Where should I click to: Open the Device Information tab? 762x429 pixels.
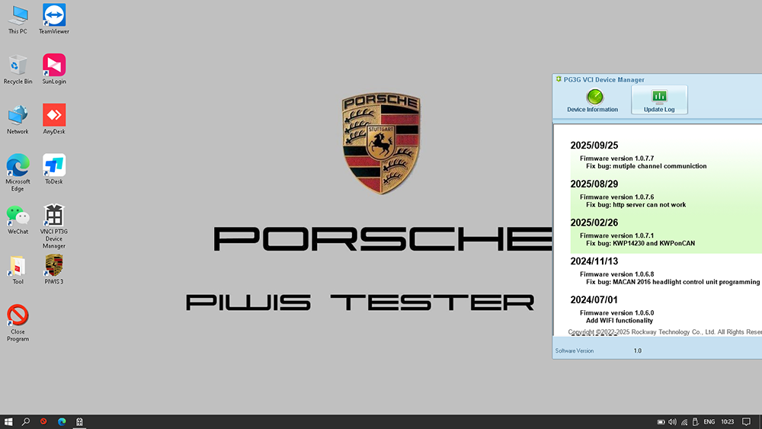tap(592, 100)
